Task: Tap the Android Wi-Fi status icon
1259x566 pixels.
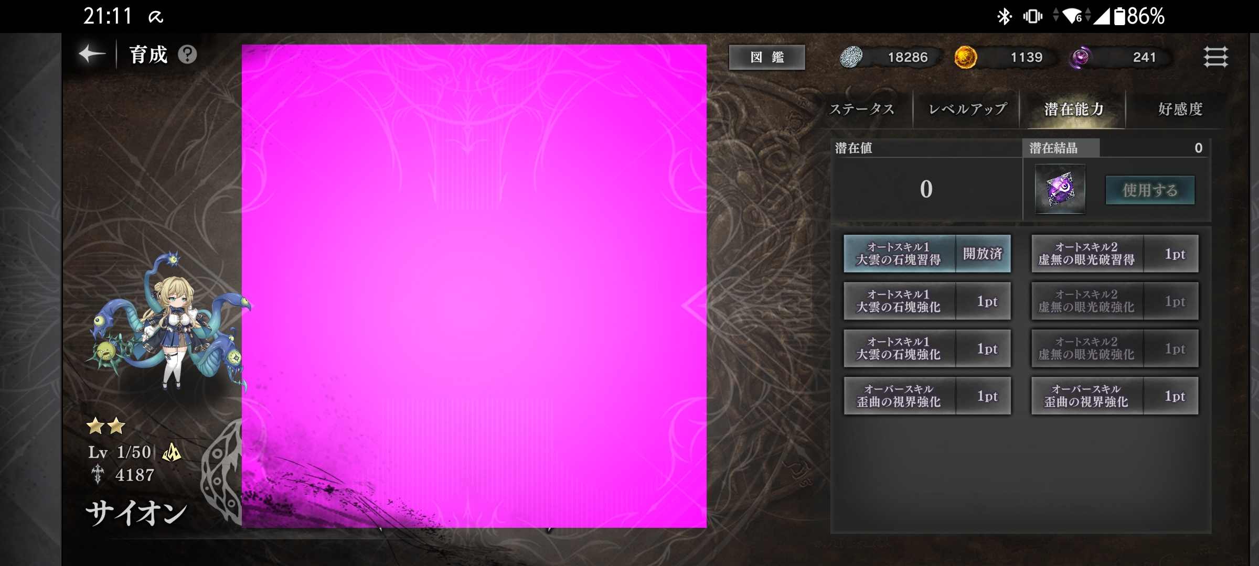Action: click(1072, 16)
